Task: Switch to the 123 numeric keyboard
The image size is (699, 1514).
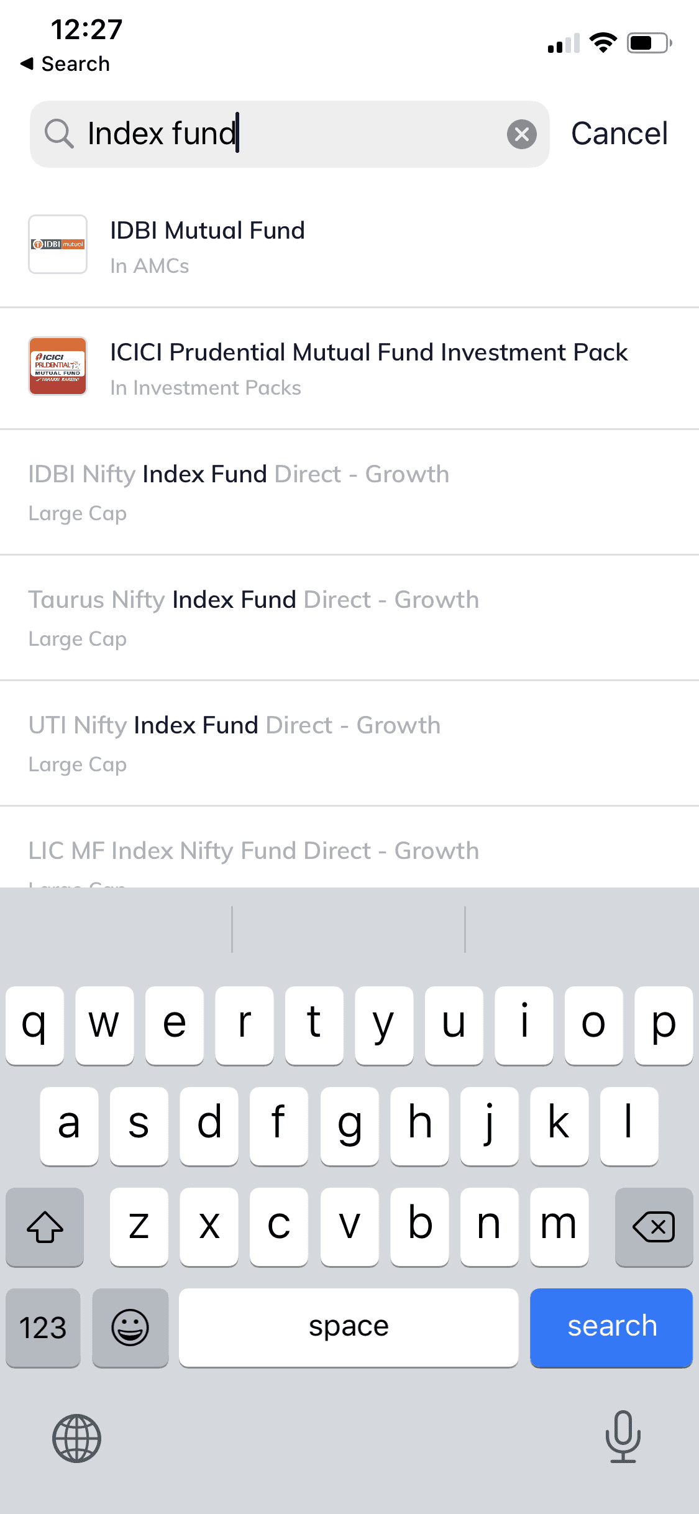Action: click(x=43, y=1327)
